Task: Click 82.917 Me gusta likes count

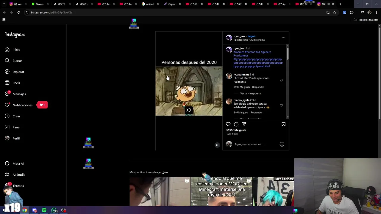Action: pos(236,130)
